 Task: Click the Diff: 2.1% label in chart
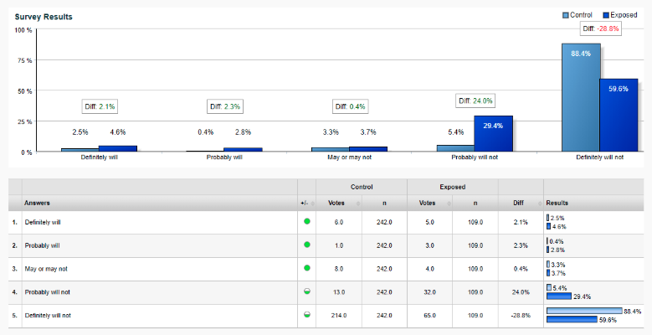pyautogui.click(x=100, y=106)
